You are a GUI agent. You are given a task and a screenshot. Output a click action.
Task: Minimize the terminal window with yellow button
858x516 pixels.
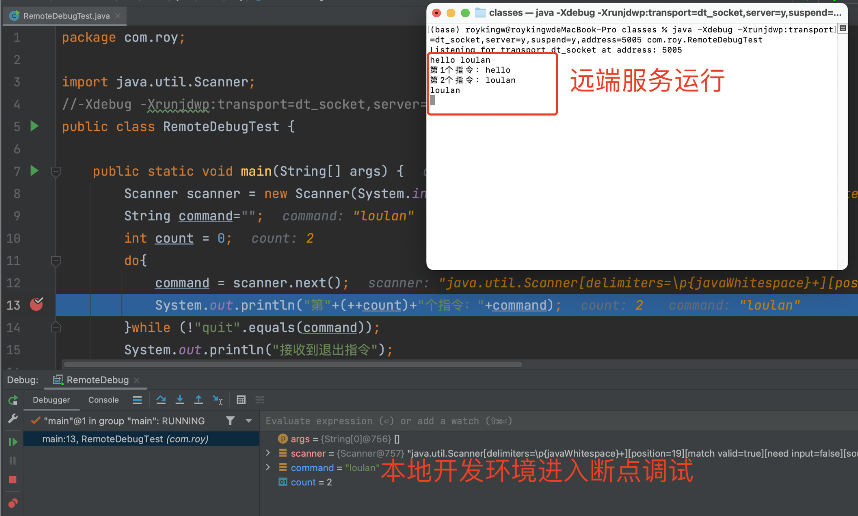(451, 13)
